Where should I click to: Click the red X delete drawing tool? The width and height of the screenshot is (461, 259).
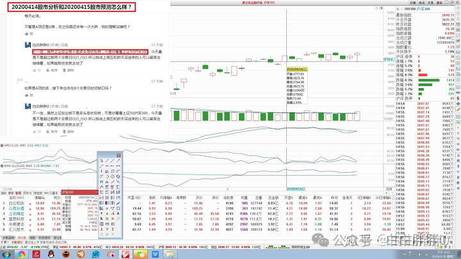tap(113, 219)
